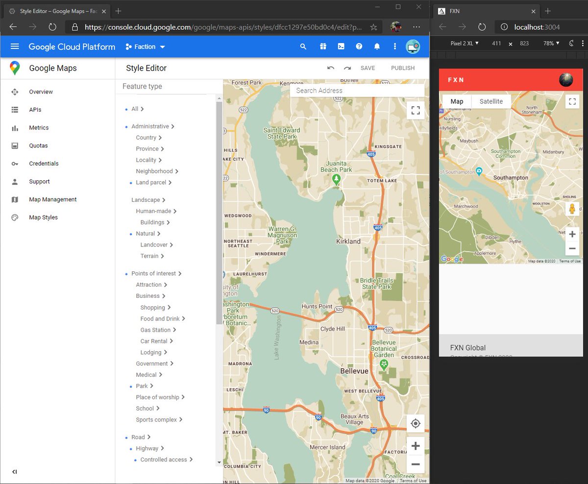Reload the localhost:3004 page
The image size is (588, 484).
482,27
